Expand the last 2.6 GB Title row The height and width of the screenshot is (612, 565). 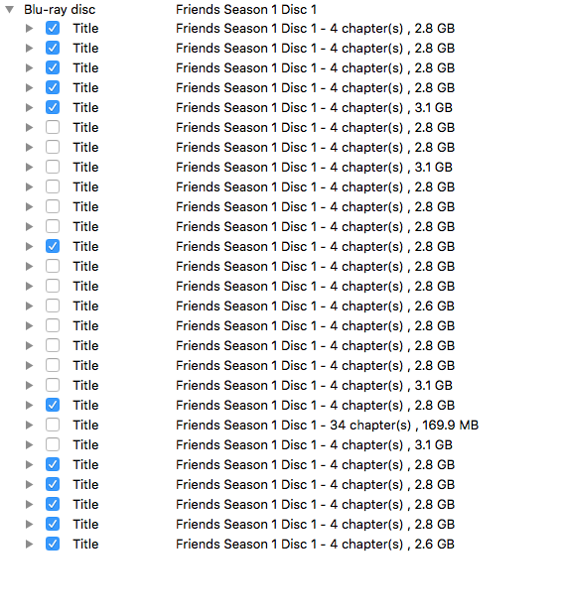coord(29,544)
